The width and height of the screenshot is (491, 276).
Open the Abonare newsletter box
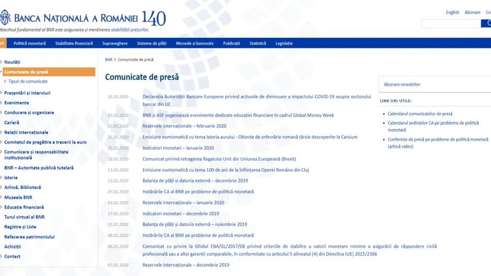point(403,85)
